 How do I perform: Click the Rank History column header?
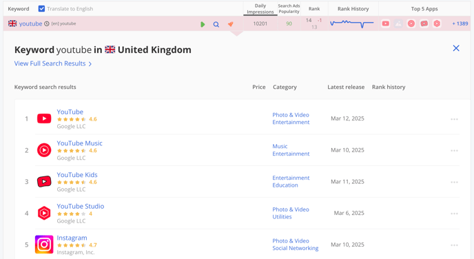(353, 9)
